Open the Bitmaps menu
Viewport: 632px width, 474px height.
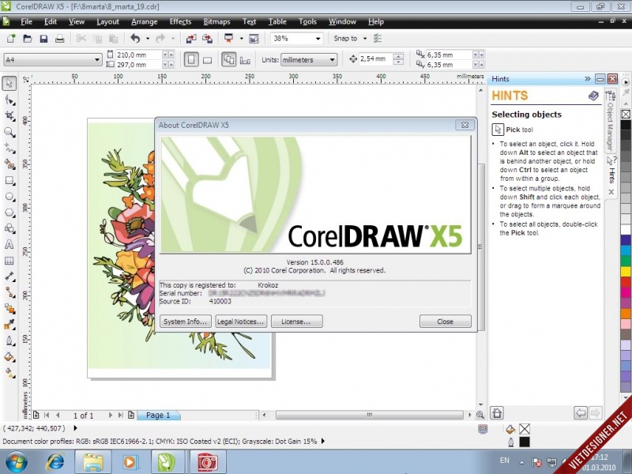[216, 22]
